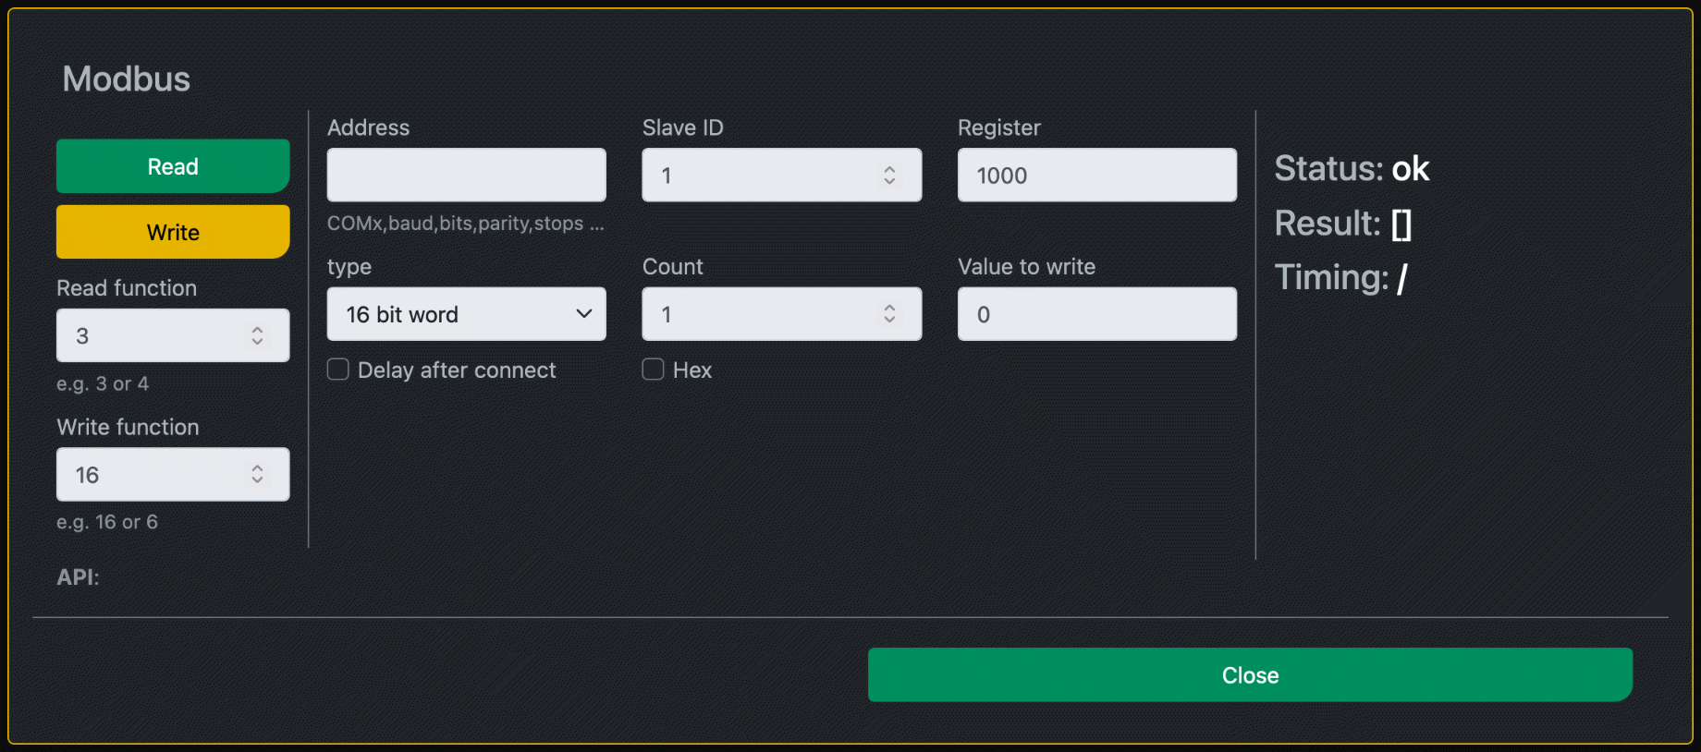Click the Read button to start reading
The width and height of the screenshot is (1701, 752).
172,166
